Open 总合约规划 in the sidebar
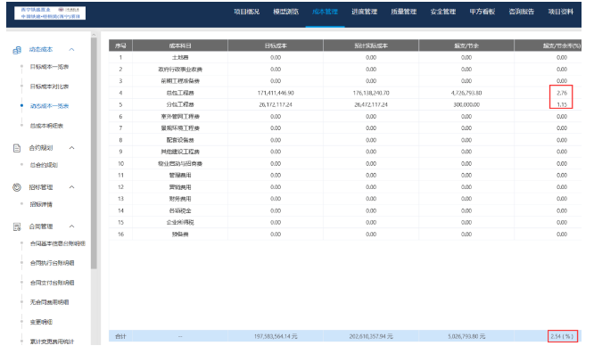 pos(44,165)
